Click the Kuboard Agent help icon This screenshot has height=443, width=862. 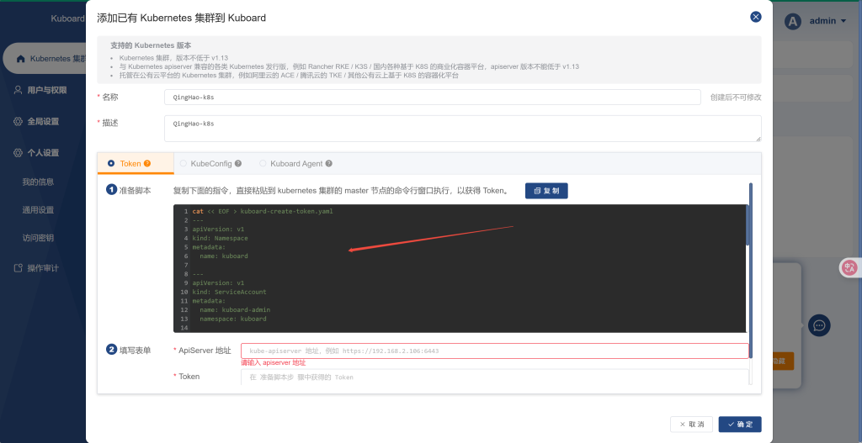click(329, 164)
